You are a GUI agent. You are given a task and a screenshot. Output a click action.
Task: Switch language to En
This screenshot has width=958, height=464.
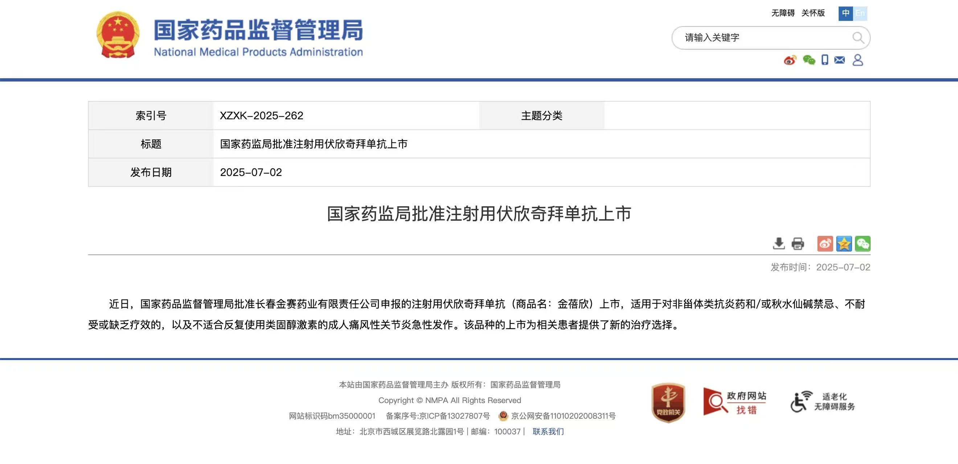pyautogui.click(x=860, y=13)
